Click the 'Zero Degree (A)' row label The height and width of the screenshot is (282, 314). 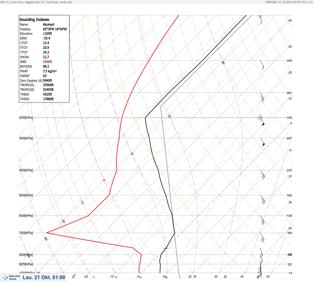pos(31,81)
